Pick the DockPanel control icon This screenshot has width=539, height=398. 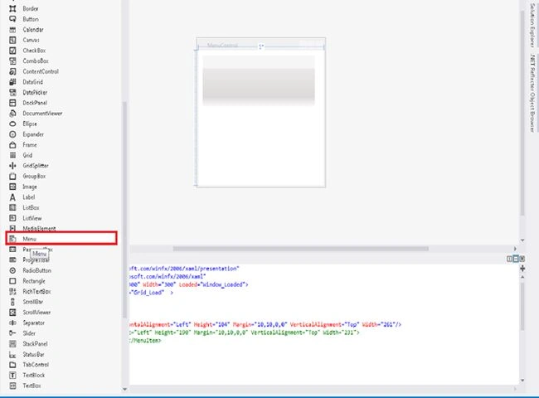pyautogui.click(x=12, y=103)
